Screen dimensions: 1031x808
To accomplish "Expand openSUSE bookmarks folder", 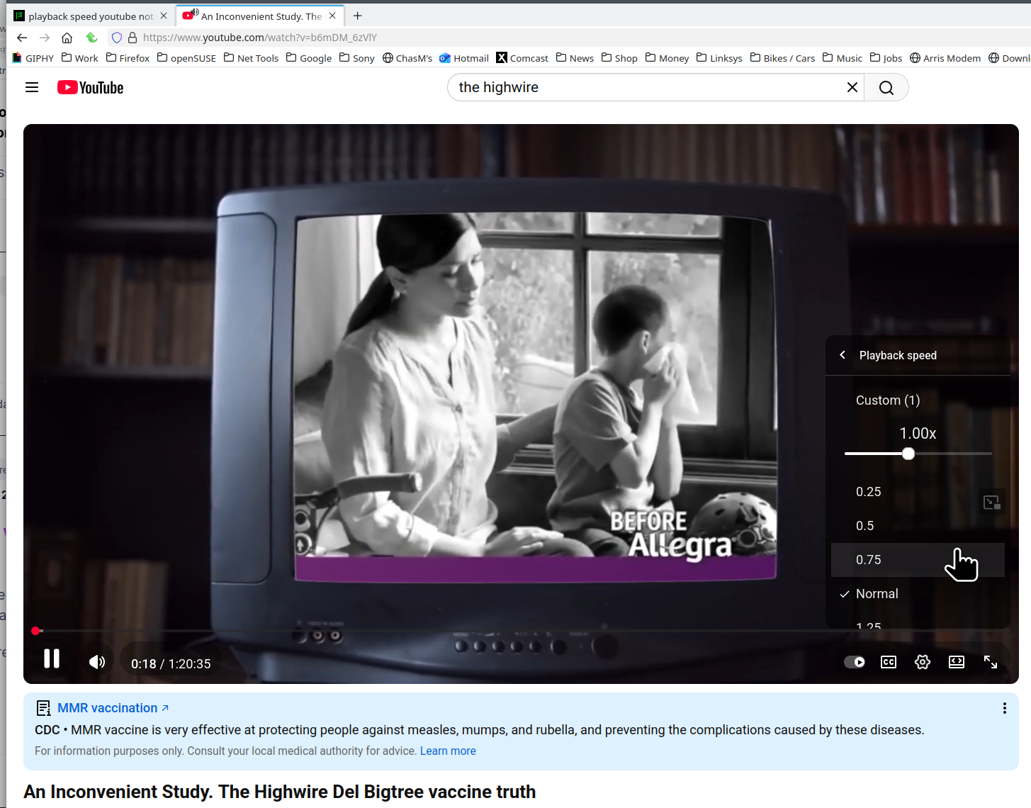I will click(186, 58).
